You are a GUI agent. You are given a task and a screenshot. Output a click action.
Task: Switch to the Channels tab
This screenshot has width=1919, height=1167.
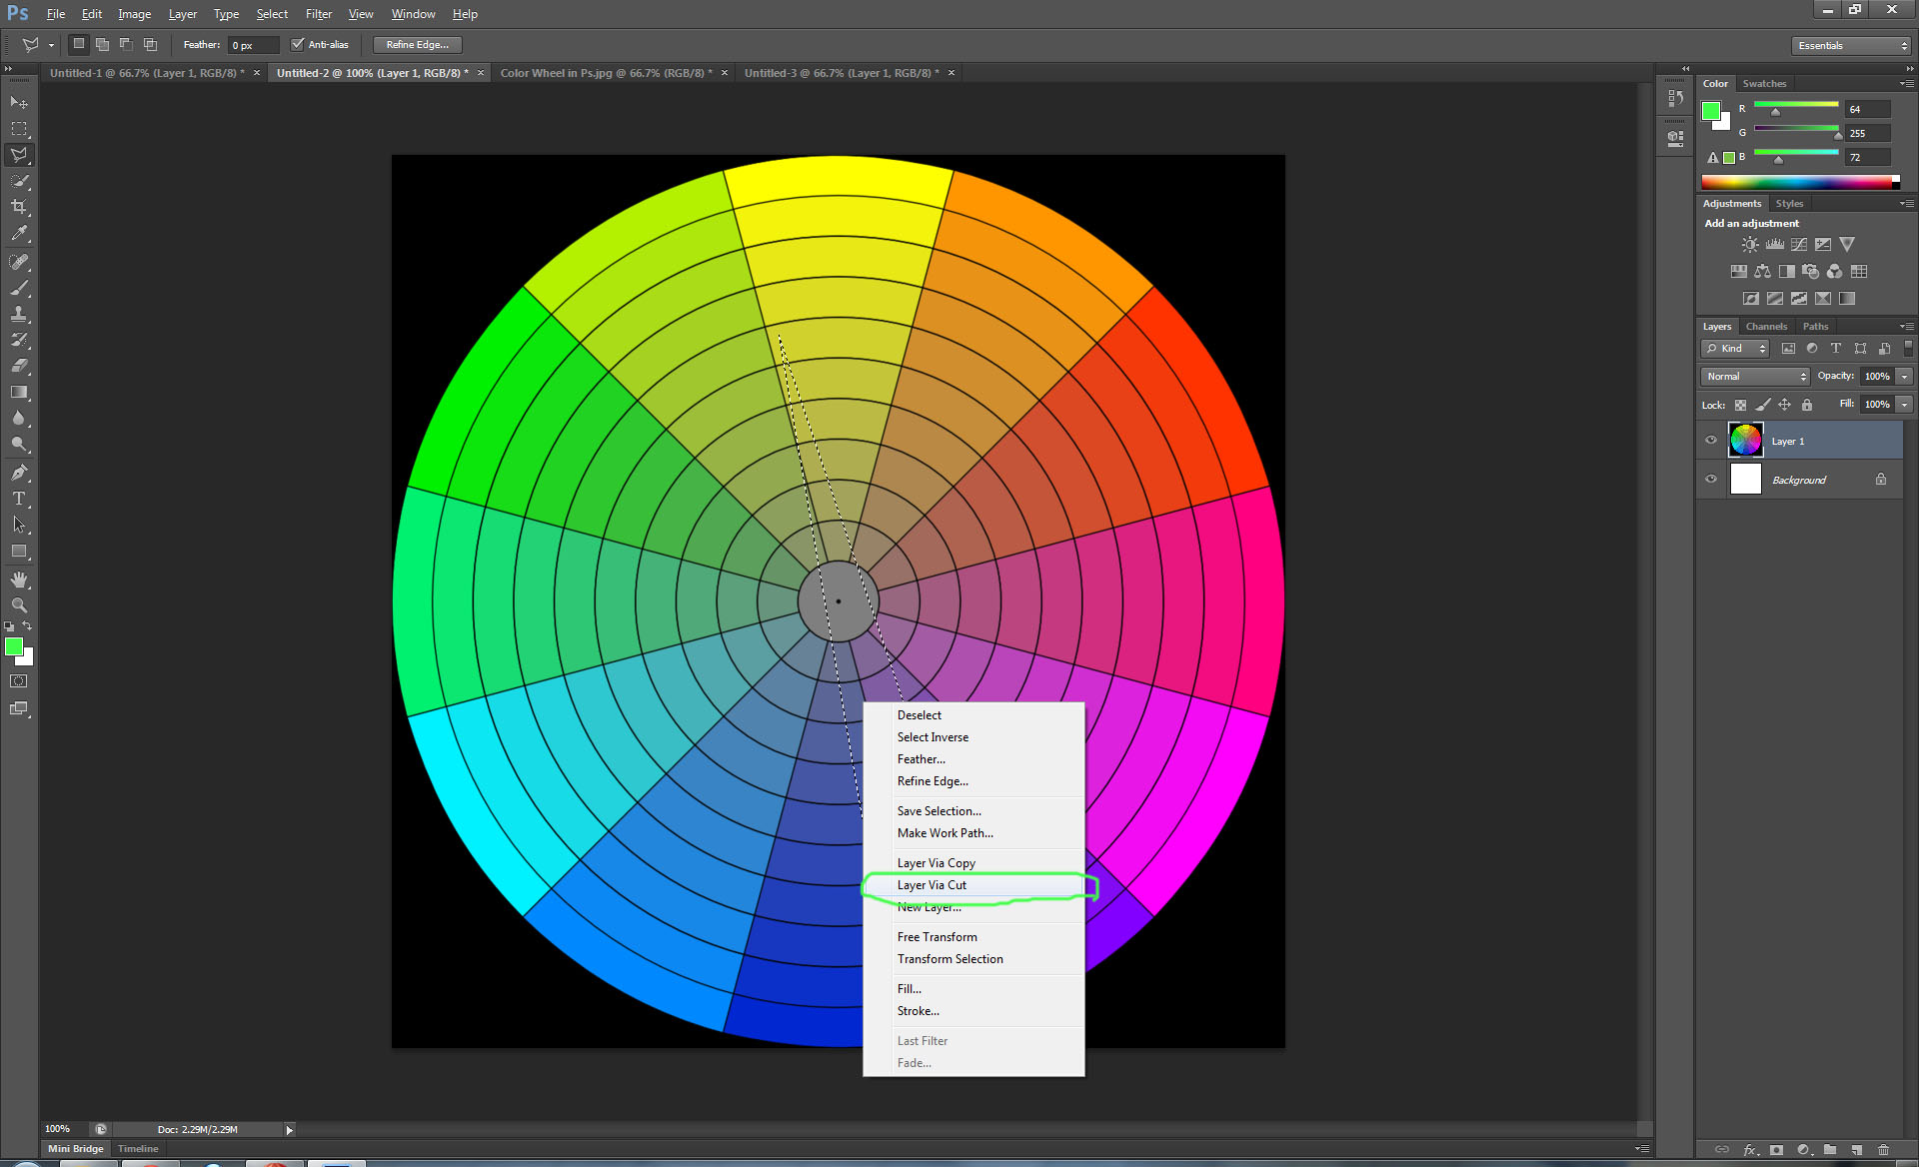click(x=1766, y=326)
